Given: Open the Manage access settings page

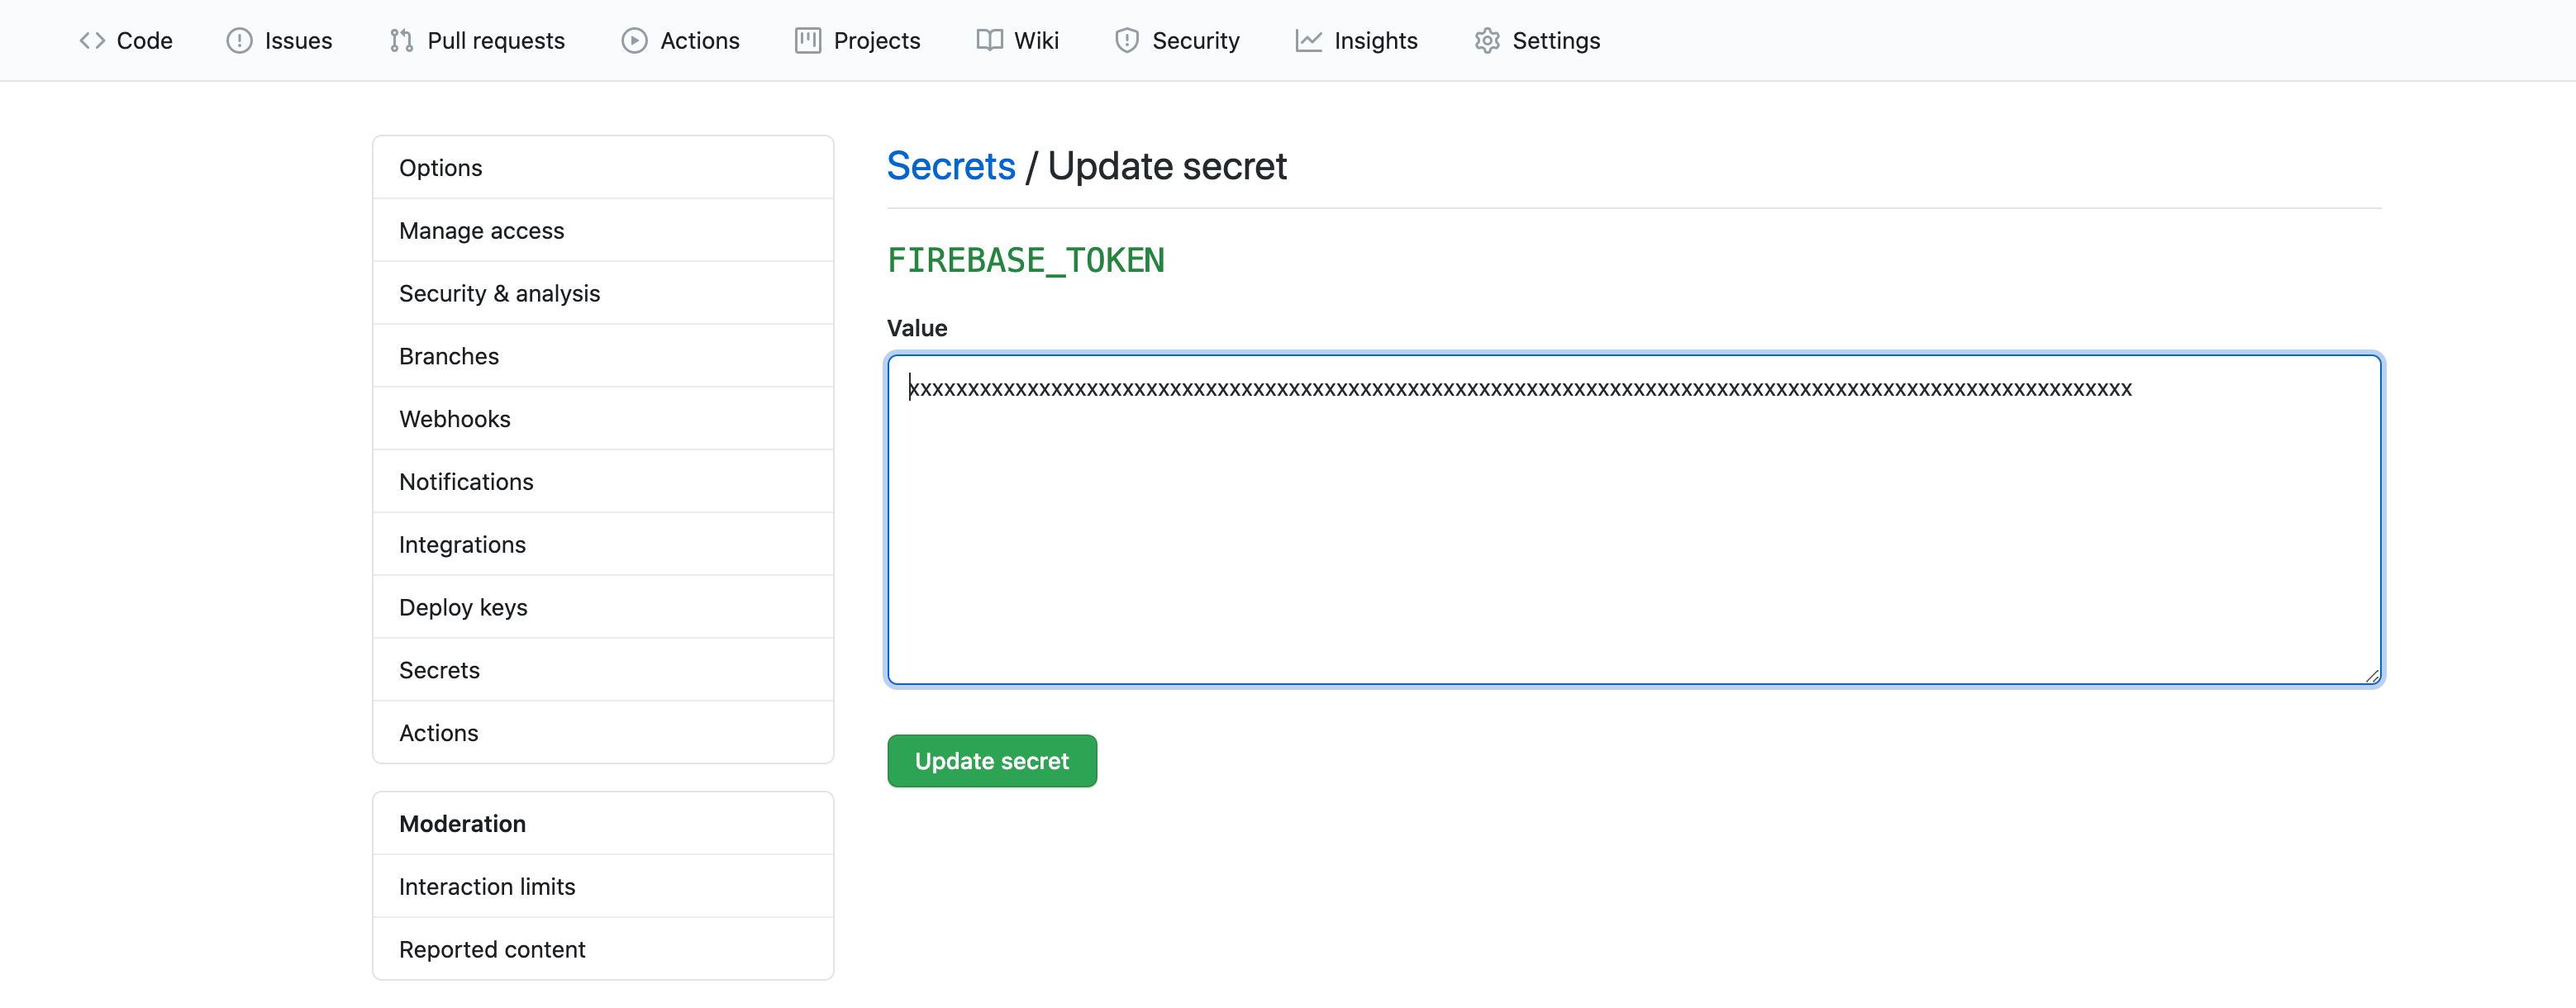Looking at the screenshot, I should tap(481, 231).
